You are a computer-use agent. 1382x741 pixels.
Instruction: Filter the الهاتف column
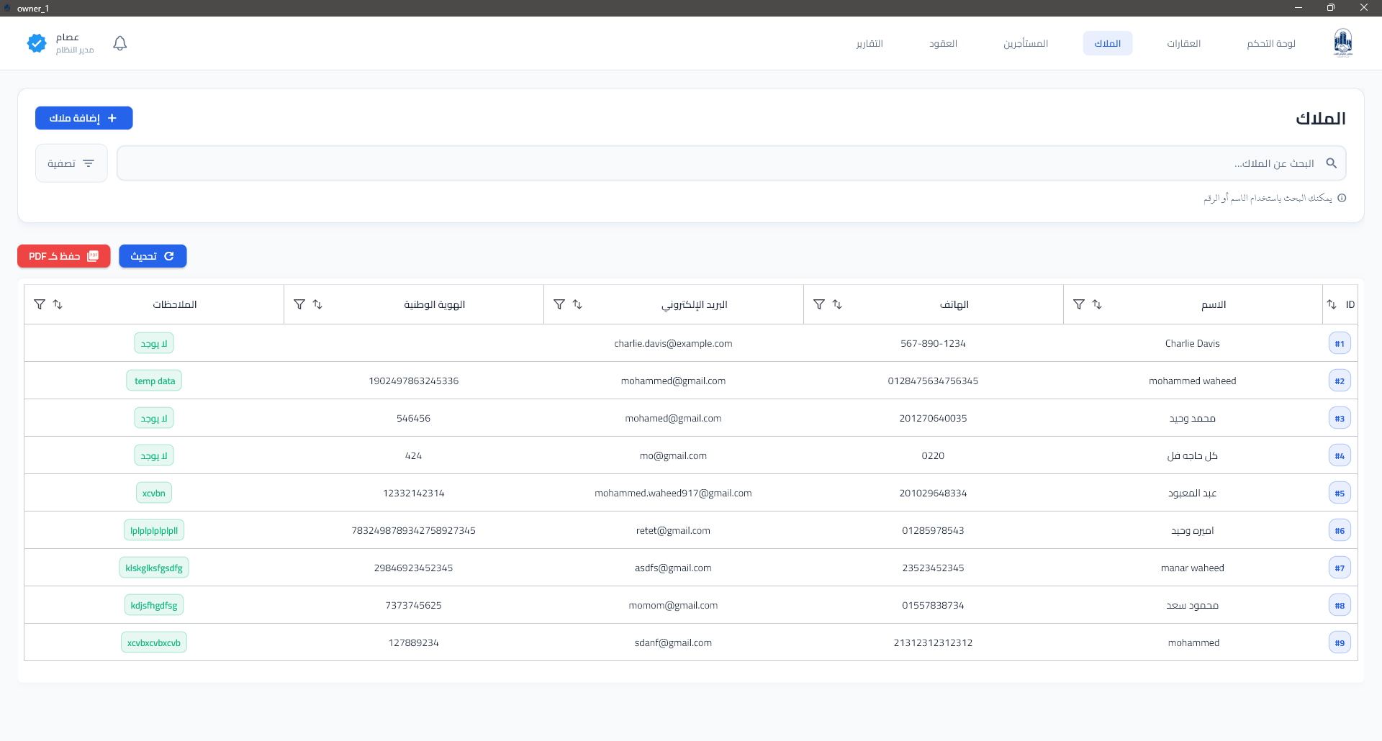[818, 304]
